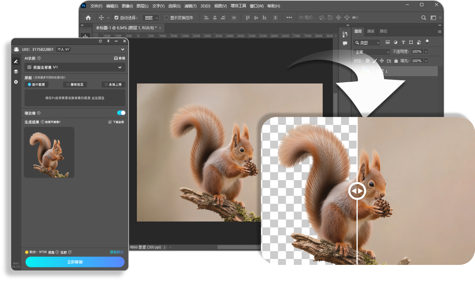
Task: Open the 滤镜(T) menu
Action: point(190,6)
